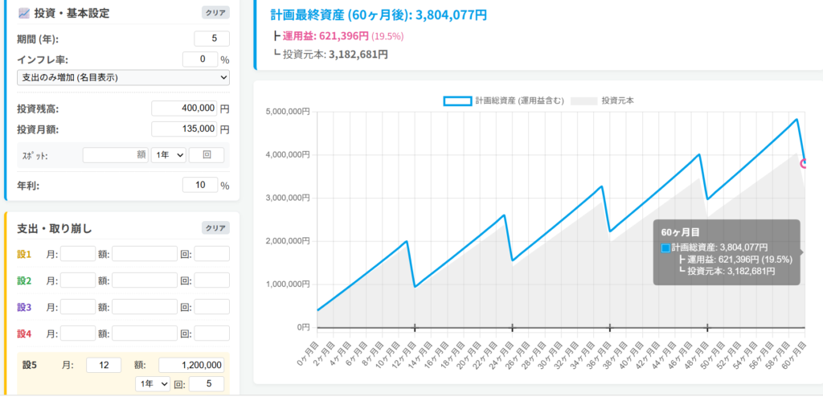
Task: Edit the 投資残高 amount field
Action: tap(184, 108)
